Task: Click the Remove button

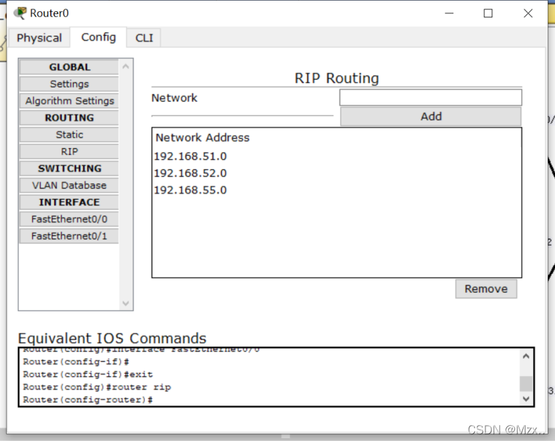Action: click(486, 289)
